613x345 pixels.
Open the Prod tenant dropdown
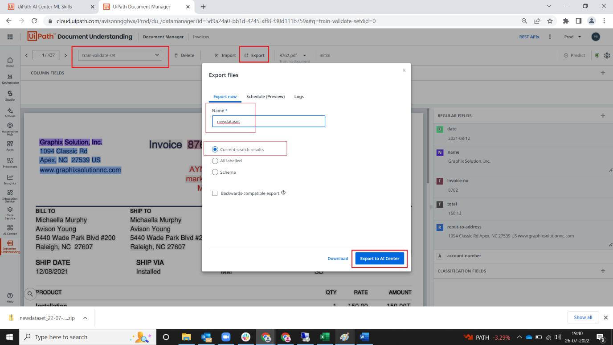tap(572, 37)
